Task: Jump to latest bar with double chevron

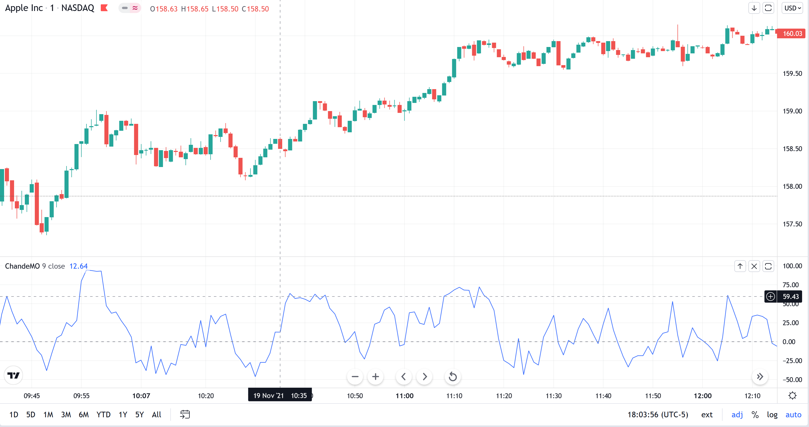Action: 760,376
